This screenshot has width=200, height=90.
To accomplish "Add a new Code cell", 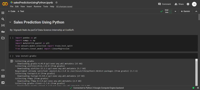I will (12, 11).
